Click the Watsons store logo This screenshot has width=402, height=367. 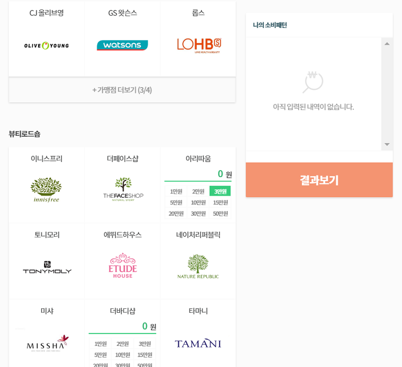(x=122, y=45)
